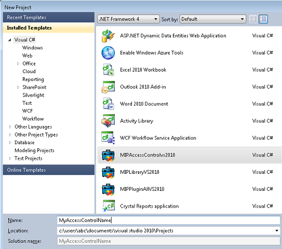Click the Word 2010 Document template icon
The width and height of the screenshot is (282, 249).
point(108,104)
